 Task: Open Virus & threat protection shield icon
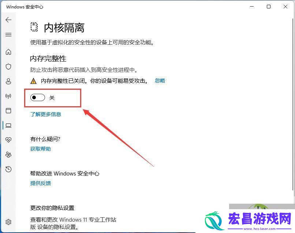[8, 66]
